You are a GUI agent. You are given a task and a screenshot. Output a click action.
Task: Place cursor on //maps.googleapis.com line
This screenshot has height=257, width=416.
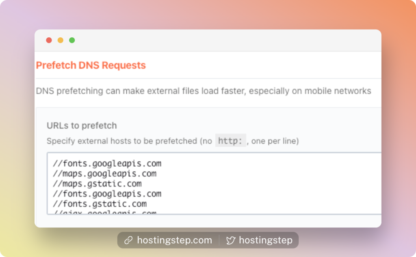tap(104, 173)
